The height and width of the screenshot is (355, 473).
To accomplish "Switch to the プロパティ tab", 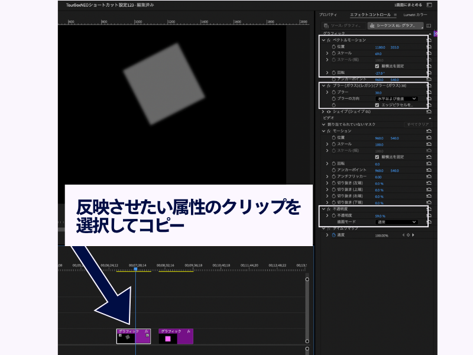I will click(328, 14).
